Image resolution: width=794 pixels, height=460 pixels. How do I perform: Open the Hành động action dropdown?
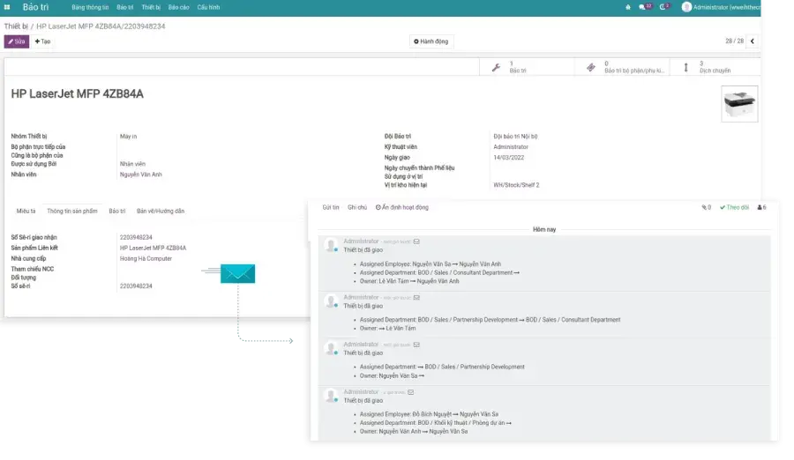click(431, 41)
